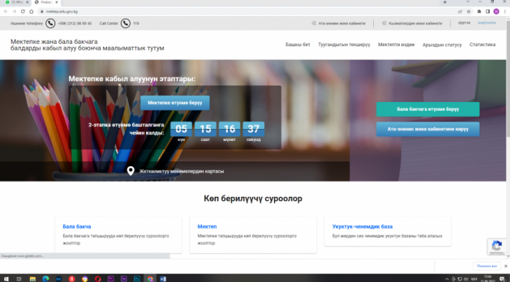The width and height of the screenshot is (510, 282).
Task: Click the map pin icon
Action: pos(130,171)
